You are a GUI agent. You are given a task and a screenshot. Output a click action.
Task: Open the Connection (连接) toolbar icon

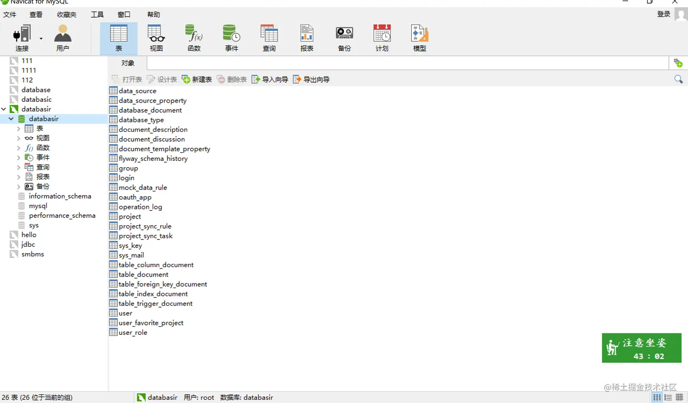click(x=22, y=38)
